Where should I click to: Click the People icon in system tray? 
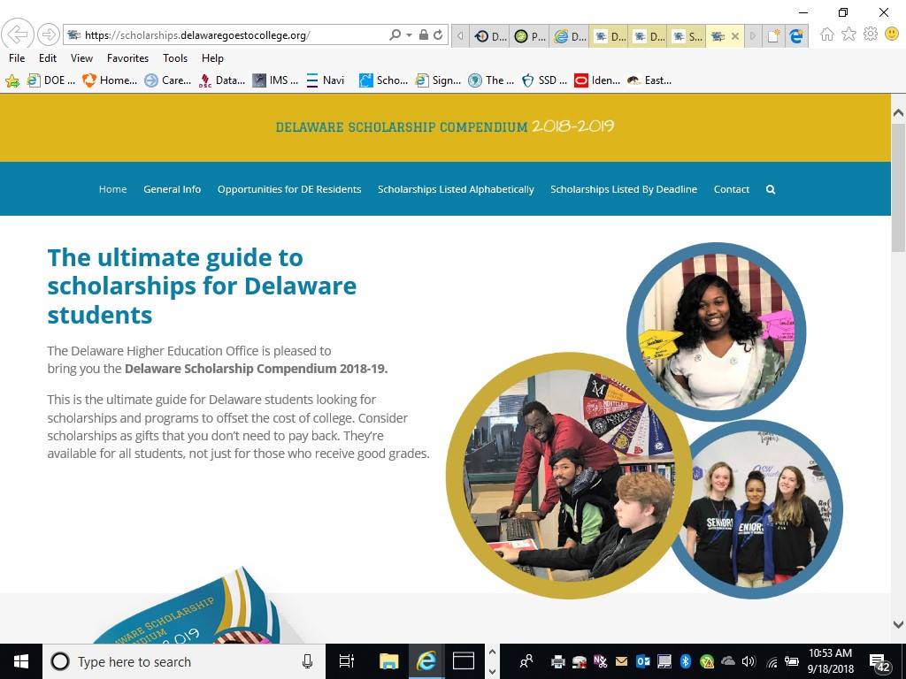coord(526,661)
